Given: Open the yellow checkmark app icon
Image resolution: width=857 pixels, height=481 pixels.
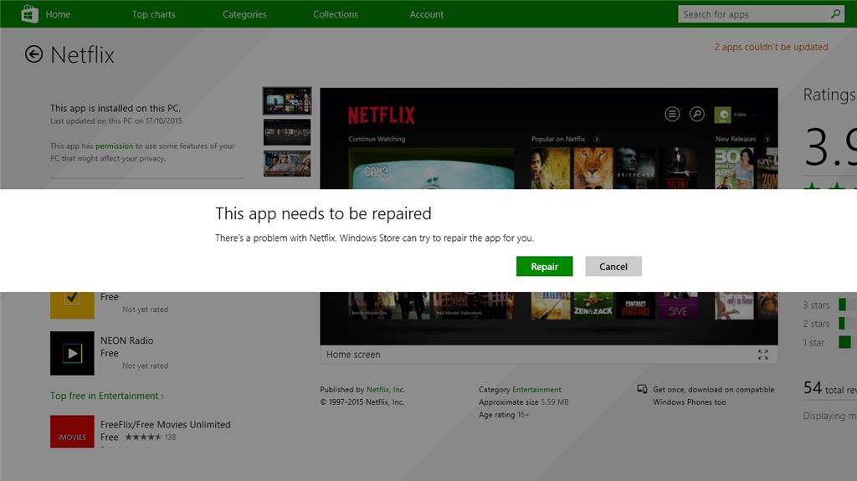Looking at the screenshot, I should pyautogui.click(x=72, y=305).
